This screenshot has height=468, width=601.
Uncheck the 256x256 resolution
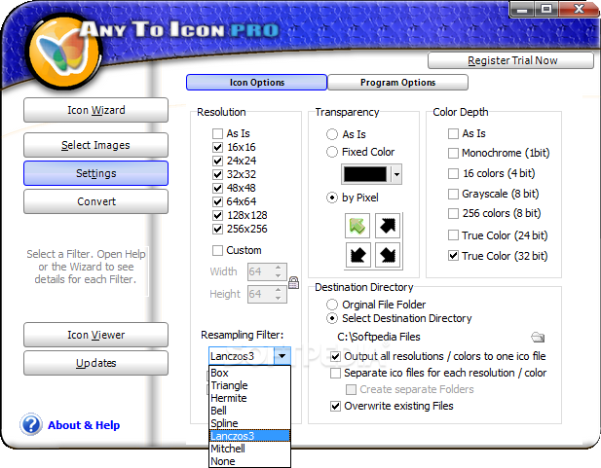(x=218, y=229)
